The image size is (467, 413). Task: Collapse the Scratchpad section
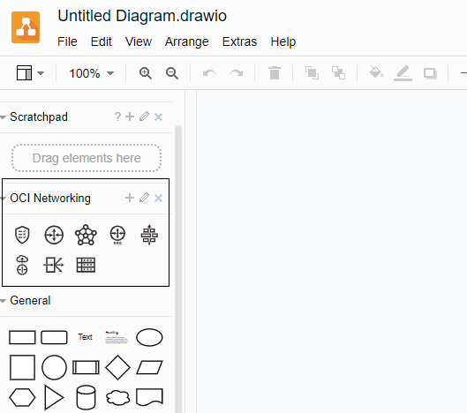coord(4,117)
